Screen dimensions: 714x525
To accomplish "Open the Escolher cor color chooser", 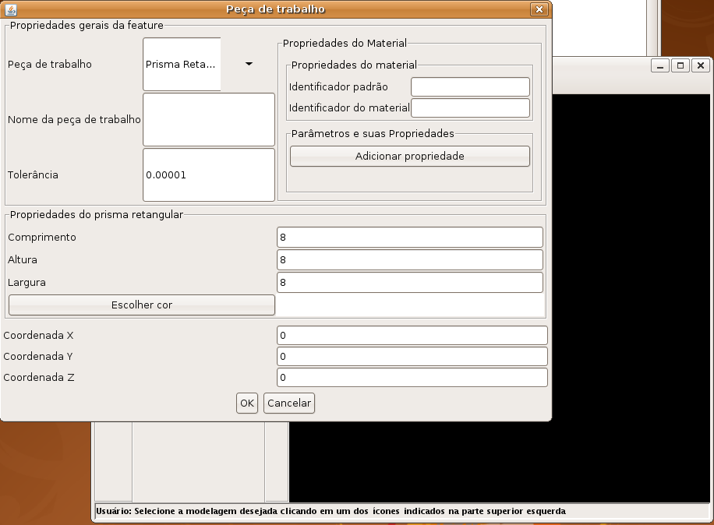I will pyautogui.click(x=141, y=305).
